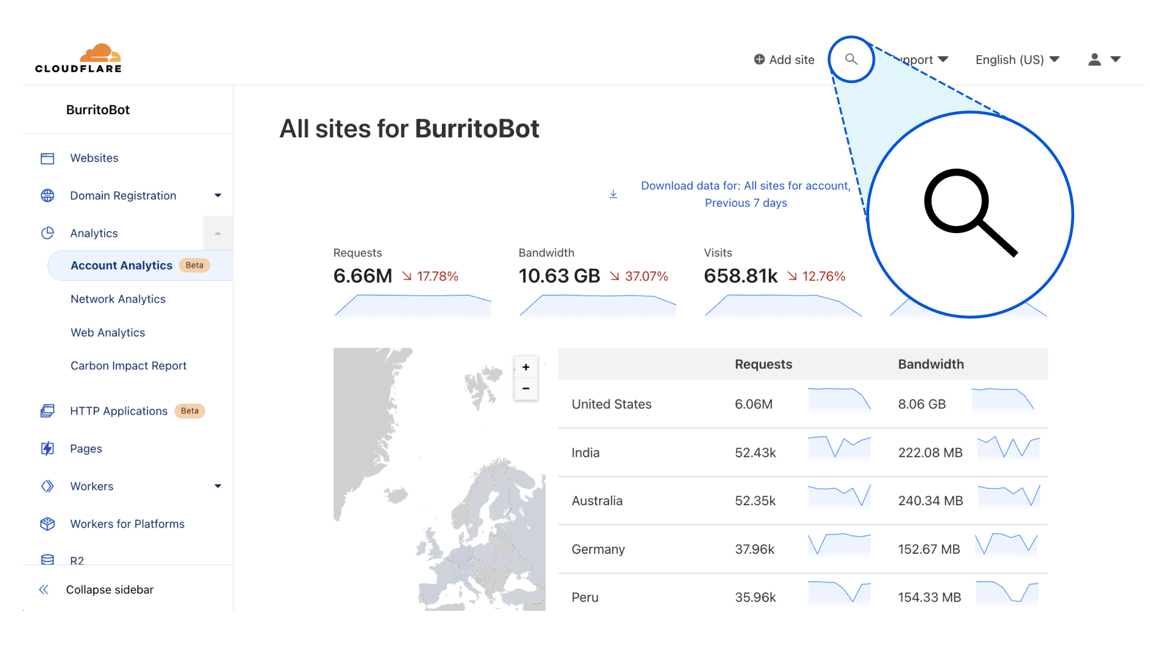Click the Beta badge next to Account Analytics
The image size is (1150, 647).
click(194, 265)
